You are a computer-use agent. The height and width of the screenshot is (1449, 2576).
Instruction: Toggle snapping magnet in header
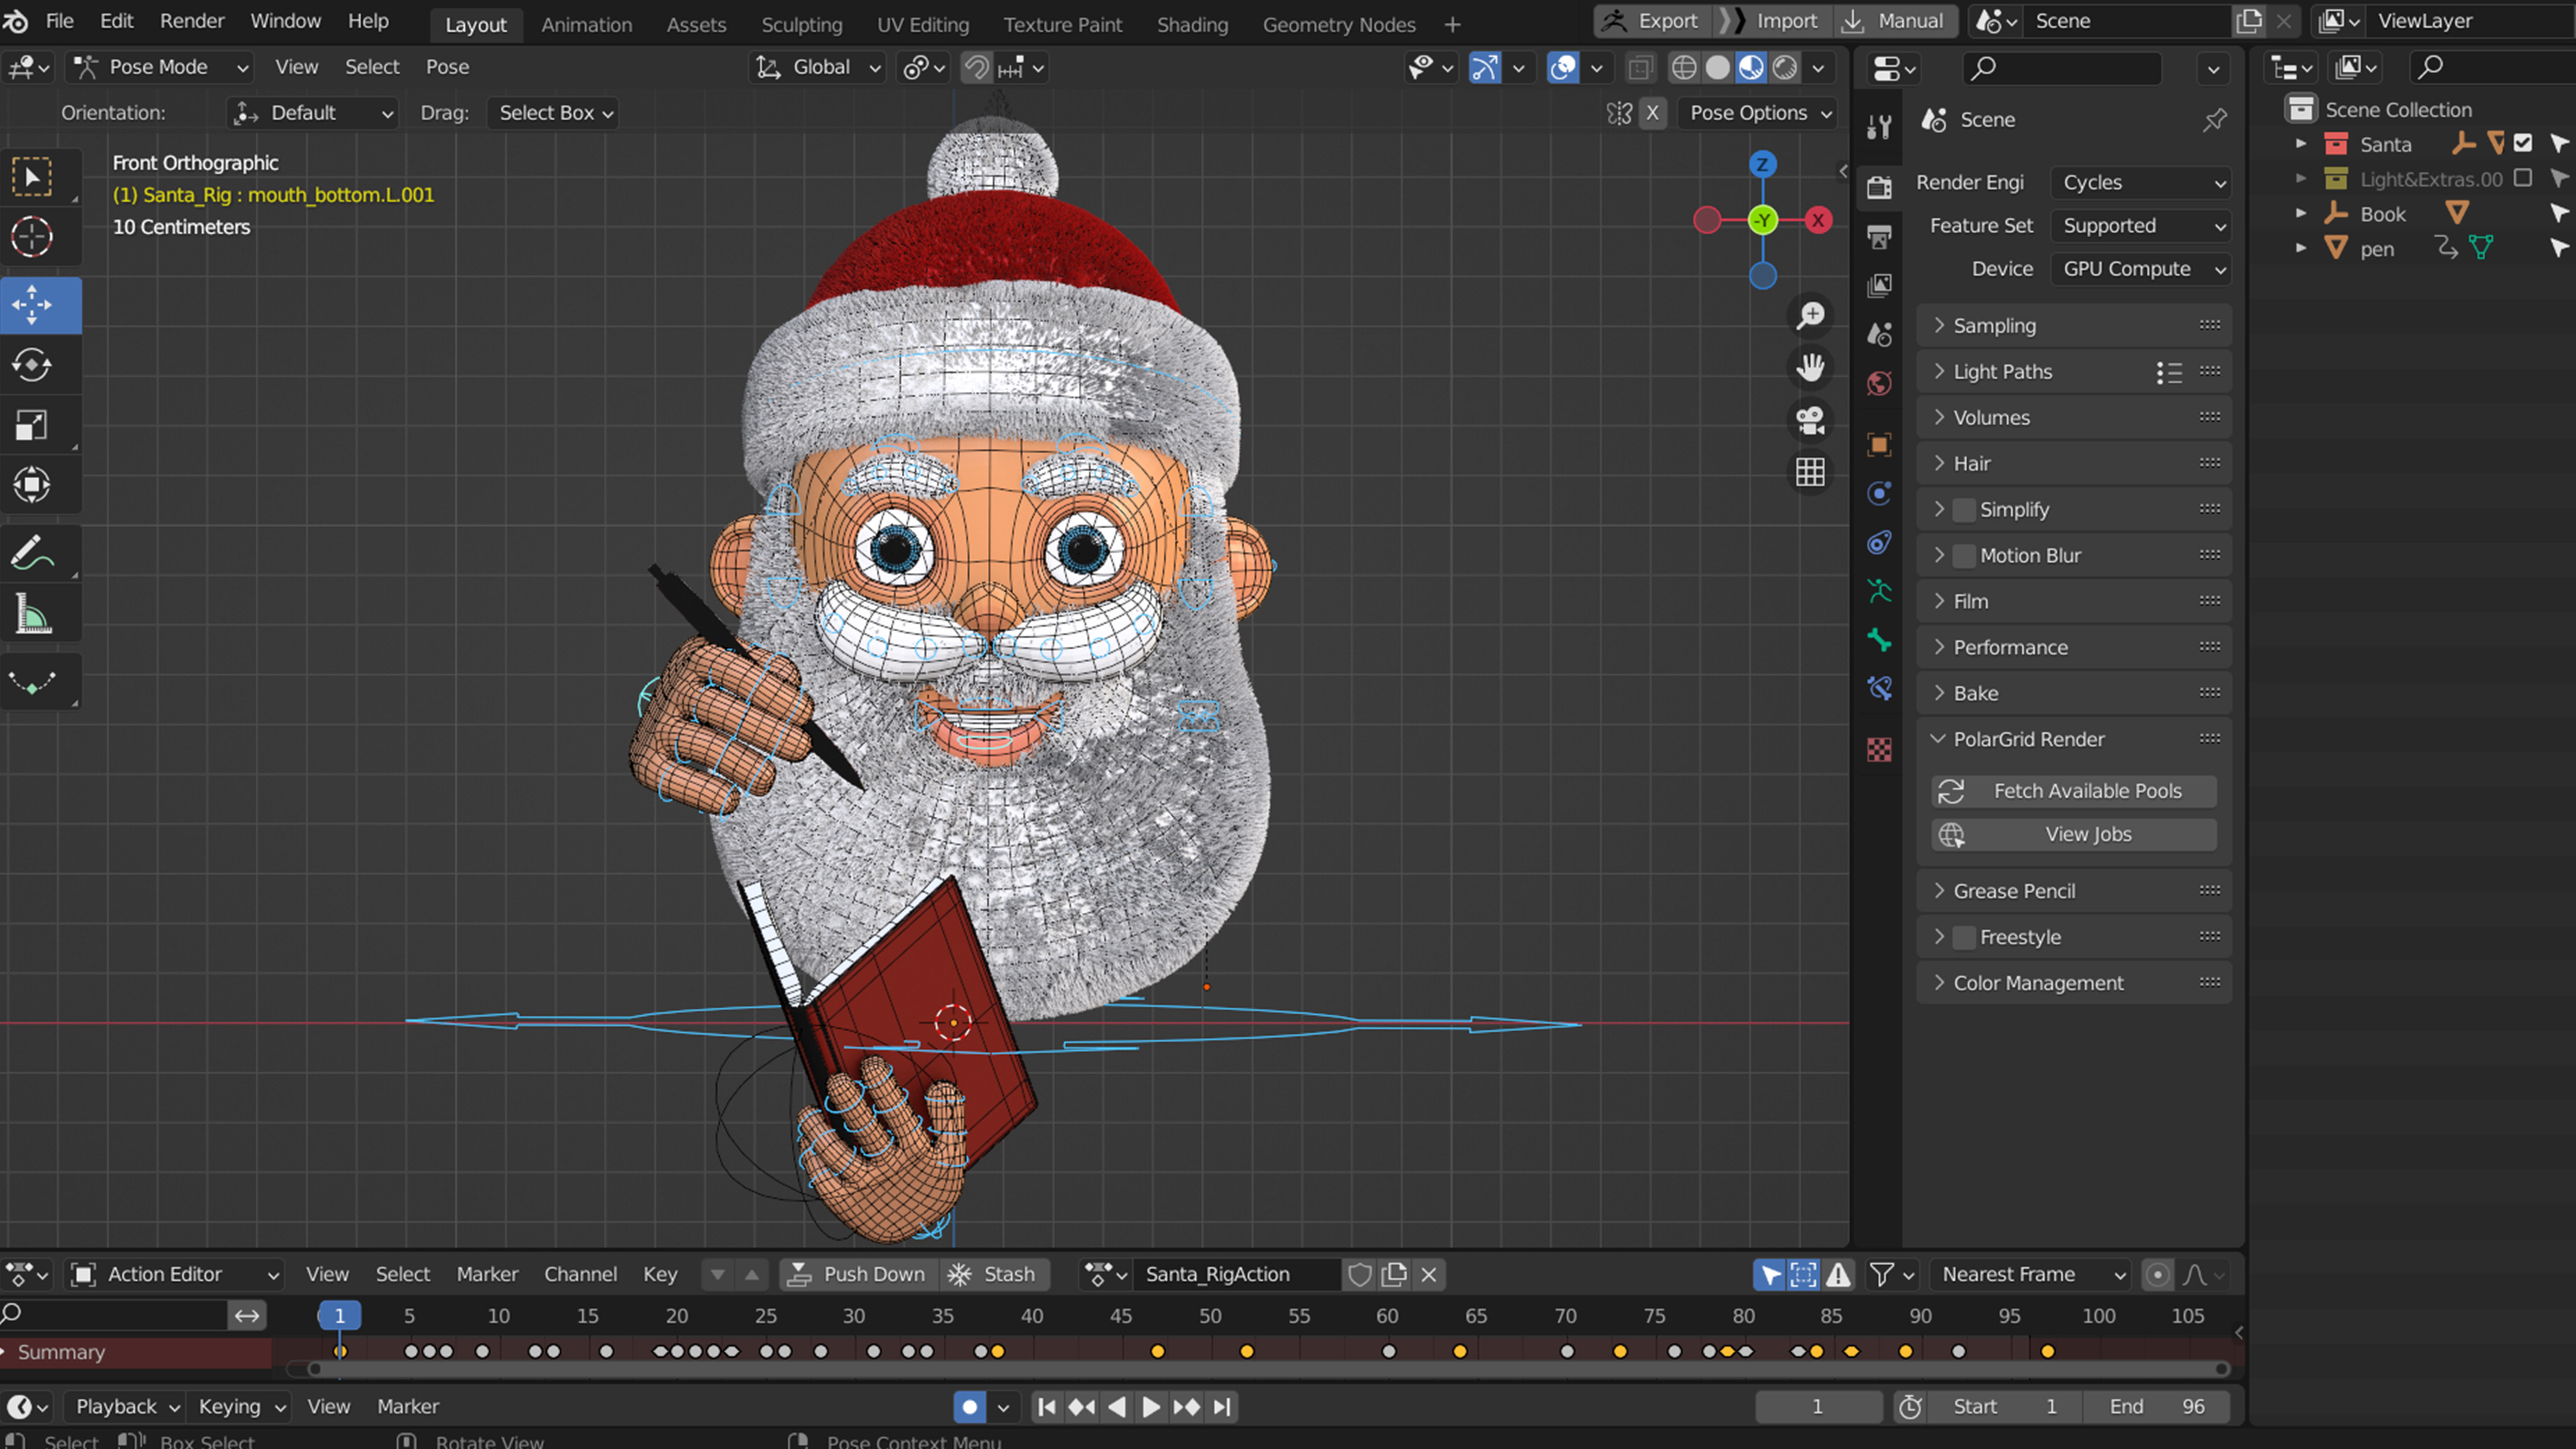coord(976,68)
